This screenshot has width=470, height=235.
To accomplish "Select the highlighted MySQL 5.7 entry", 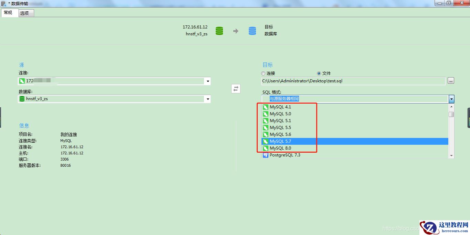I will [x=355, y=141].
